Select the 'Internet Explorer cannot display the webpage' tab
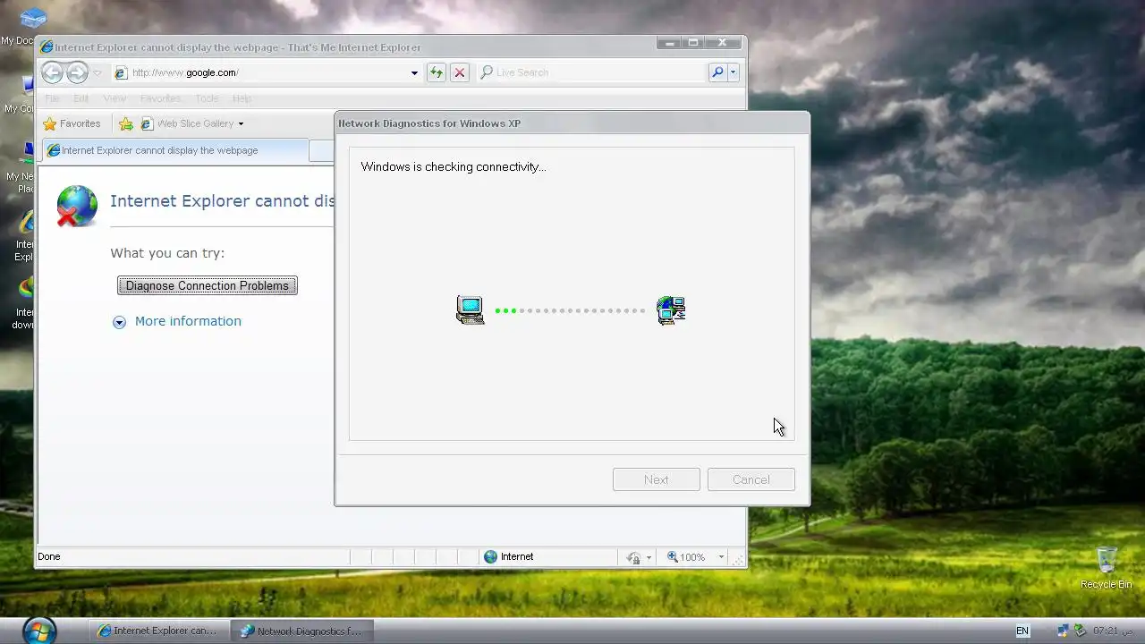This screenshot has width=1145, height=644. 175,150
